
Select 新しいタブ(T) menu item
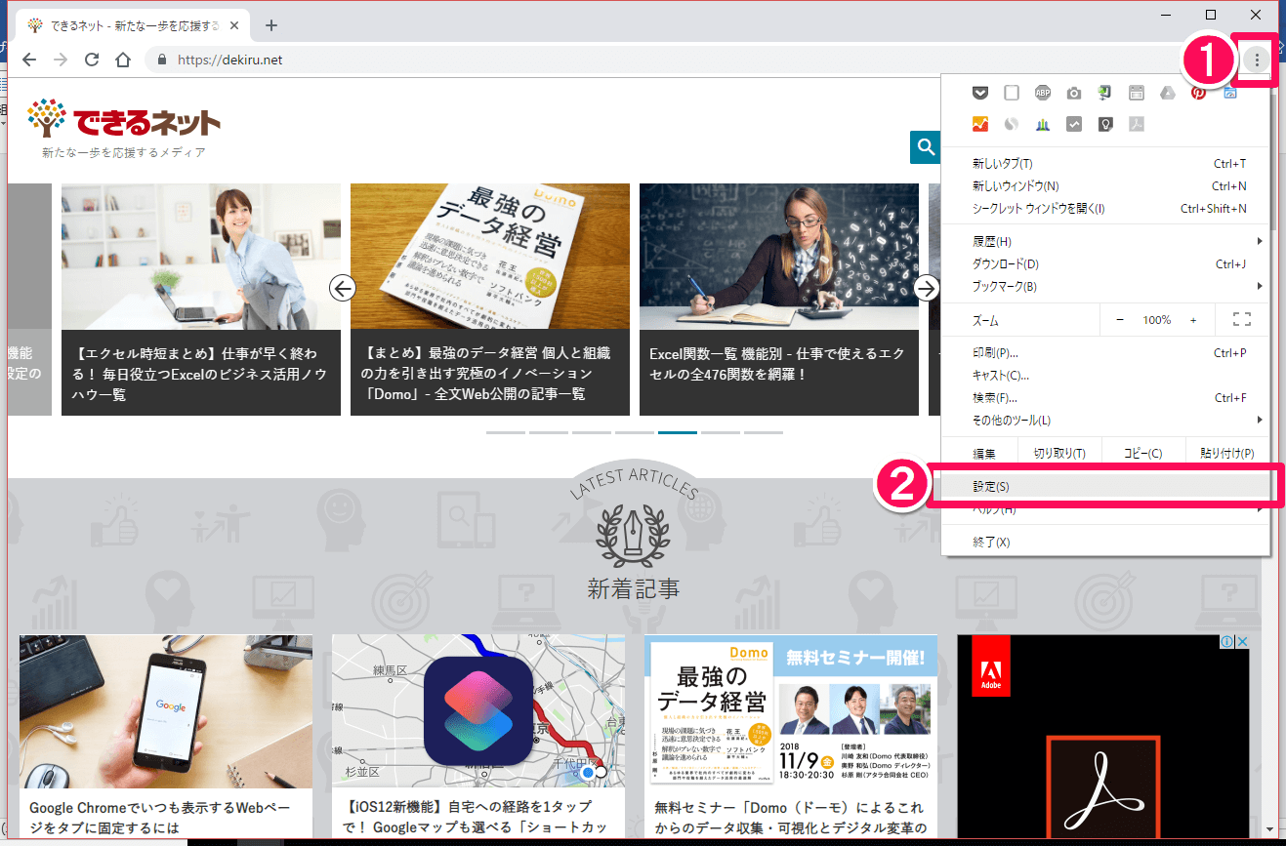click(x=1105, y=163)
